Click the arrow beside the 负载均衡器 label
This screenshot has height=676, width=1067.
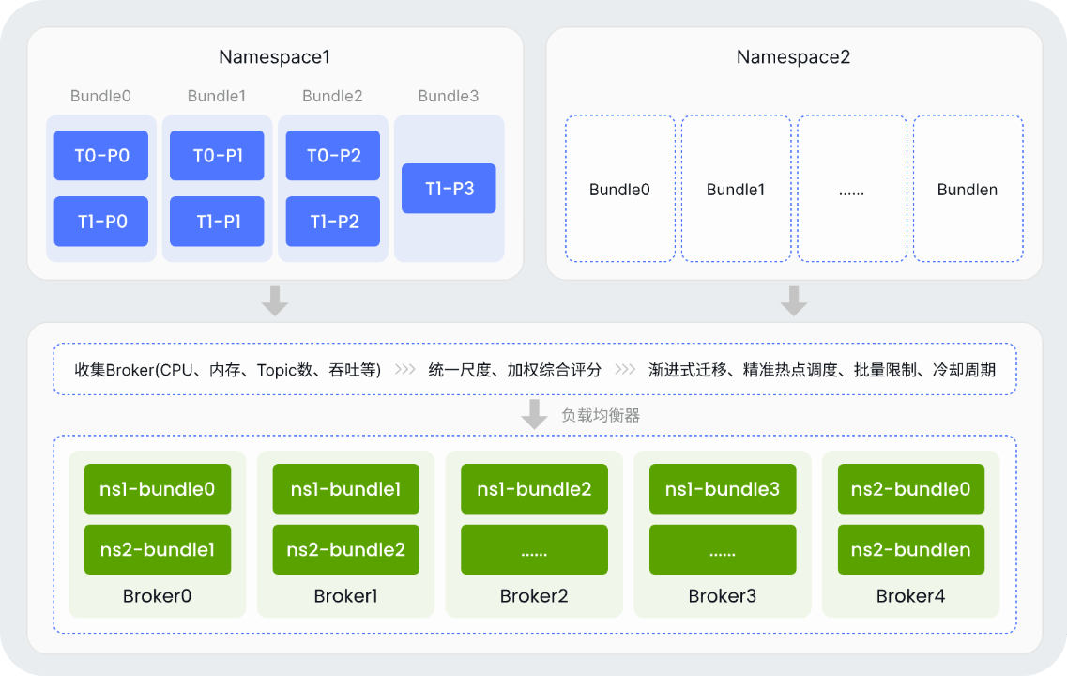pyautogui.click(x=534, y=414)
